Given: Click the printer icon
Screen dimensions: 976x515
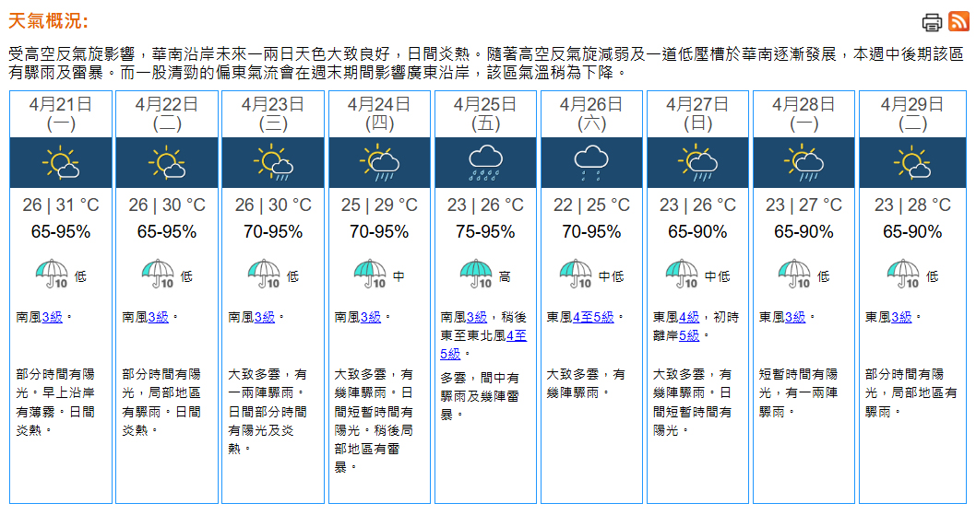Looking at the screenshot, I should tap(931, 22).
